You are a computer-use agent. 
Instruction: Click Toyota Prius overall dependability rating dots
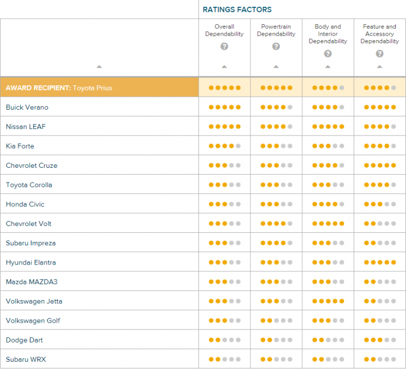tap(224, 88)
